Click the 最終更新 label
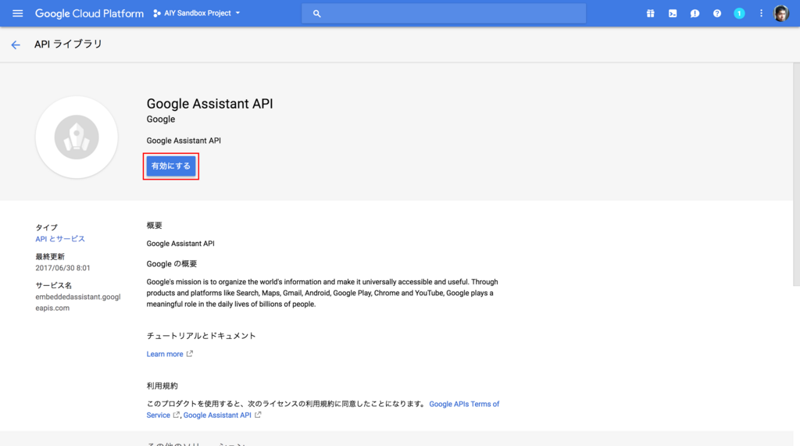Image resolution: width=800 pixels, height=446 pixels. (50, 257)
